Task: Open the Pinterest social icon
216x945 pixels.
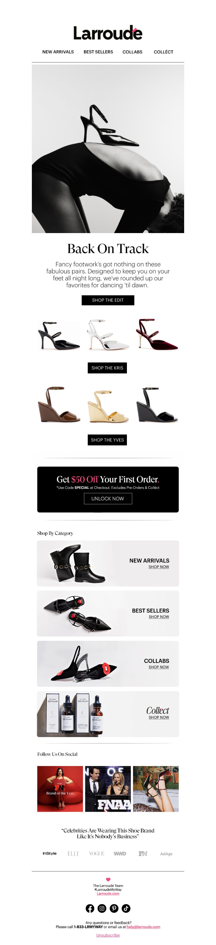Action: (114, 908)
